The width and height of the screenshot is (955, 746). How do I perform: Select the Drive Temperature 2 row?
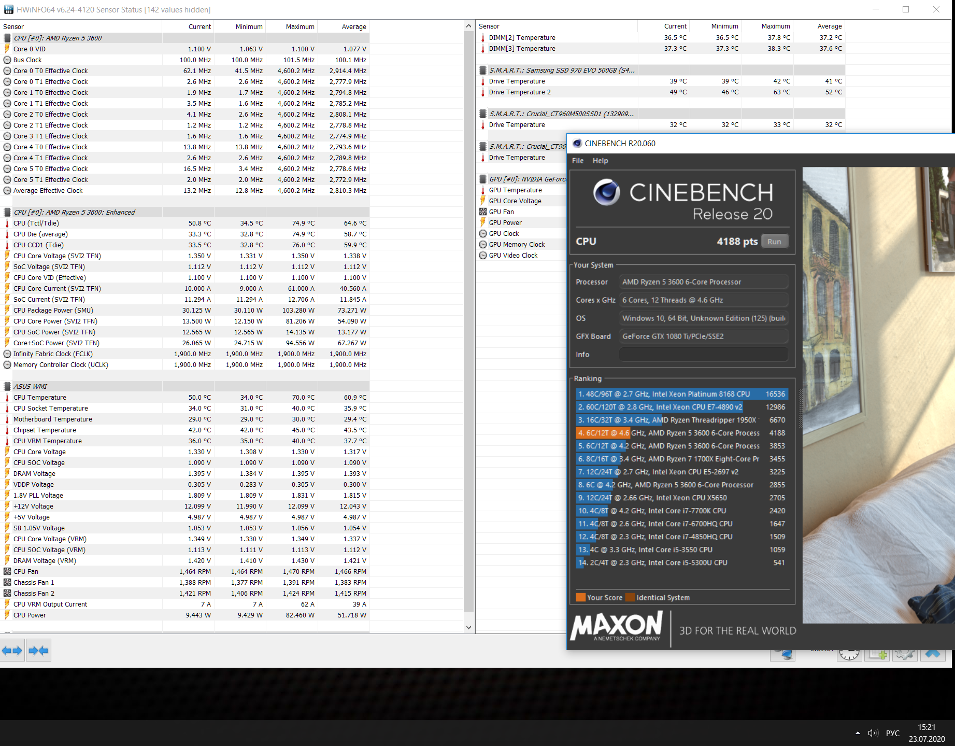661,92
